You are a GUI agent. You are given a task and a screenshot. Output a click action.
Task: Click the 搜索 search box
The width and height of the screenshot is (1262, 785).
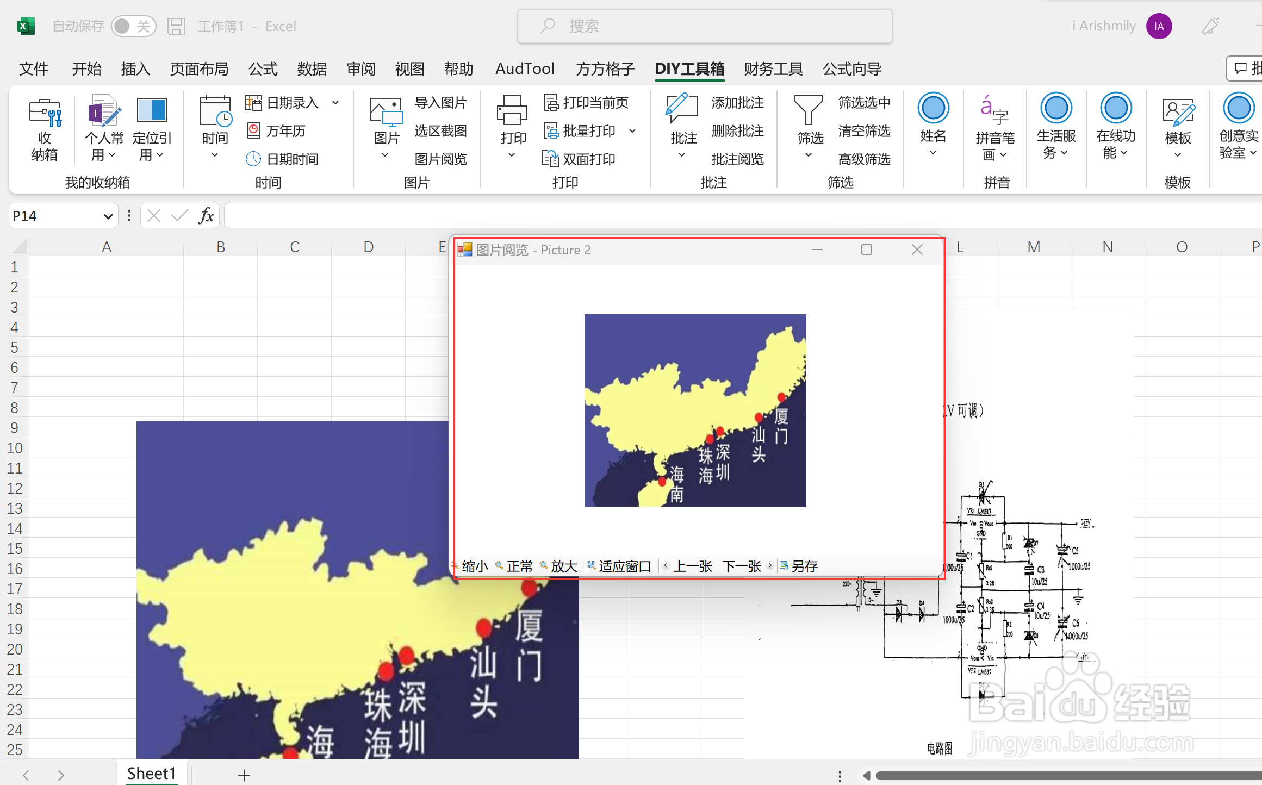click(705, 26)
